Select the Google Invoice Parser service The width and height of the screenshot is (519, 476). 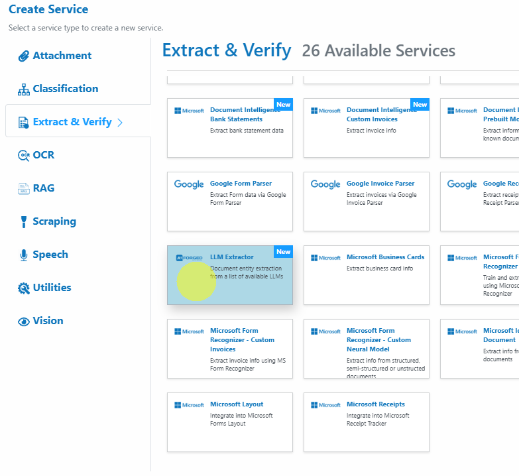click(x=367, y=202)
